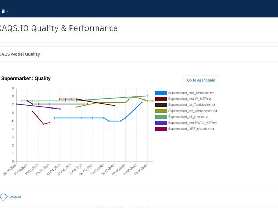Select the first point of the blue Structure line
The image size is (278, 208).
55,118
